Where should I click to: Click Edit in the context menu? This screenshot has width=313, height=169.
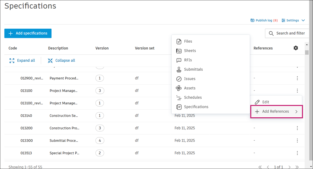(266, 102)
